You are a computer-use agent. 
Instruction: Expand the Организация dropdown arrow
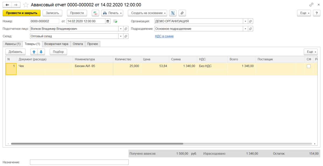245,21
